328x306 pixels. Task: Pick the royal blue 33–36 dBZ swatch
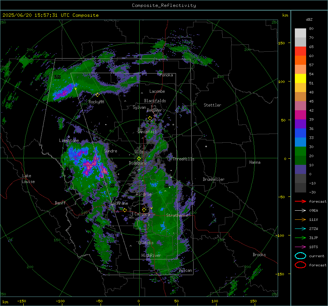[x=300, y=133]
